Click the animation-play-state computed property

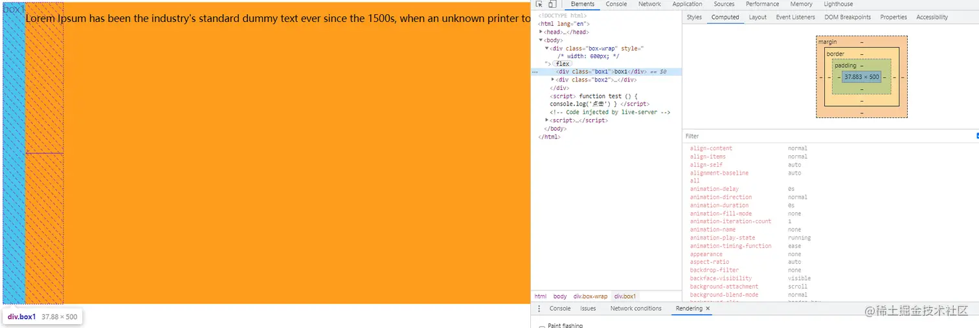723,237
